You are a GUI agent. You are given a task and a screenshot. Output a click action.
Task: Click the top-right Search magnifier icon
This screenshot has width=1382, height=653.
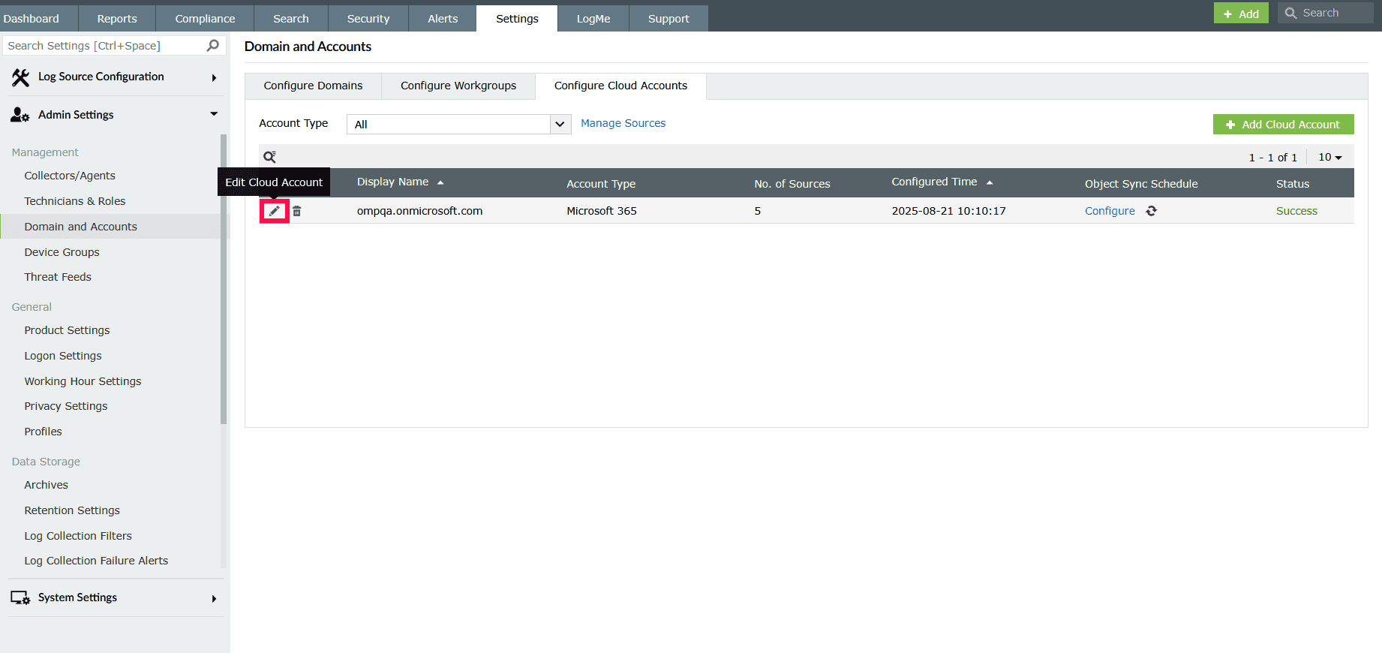click(x=1290, y=13)
